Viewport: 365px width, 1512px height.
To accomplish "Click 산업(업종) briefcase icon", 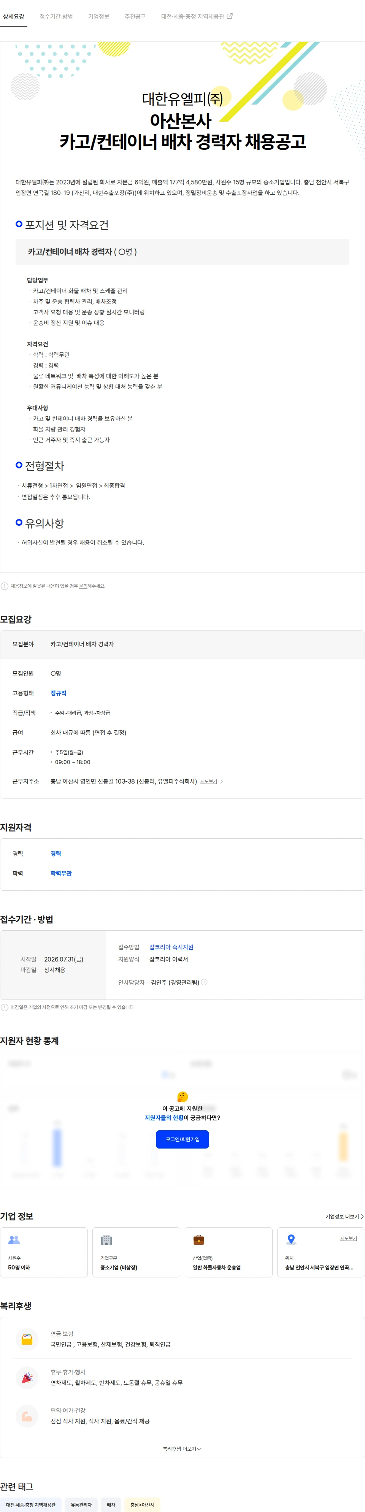I will point(199,1240).
